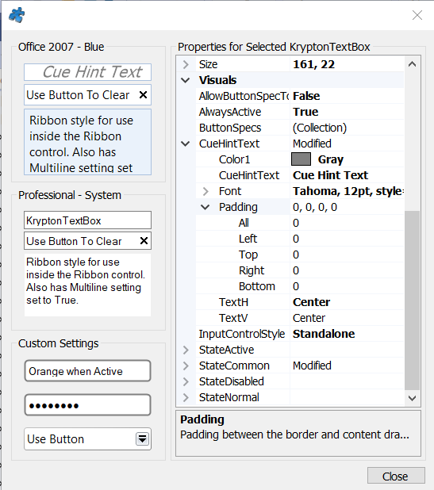Viewport: 434px width, 490px height.
Task: Click the Gray Color1 swatch
Action: point(301,159)
